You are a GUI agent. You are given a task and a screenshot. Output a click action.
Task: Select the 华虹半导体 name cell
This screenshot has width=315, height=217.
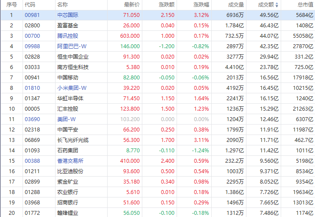tap(70, 99)
